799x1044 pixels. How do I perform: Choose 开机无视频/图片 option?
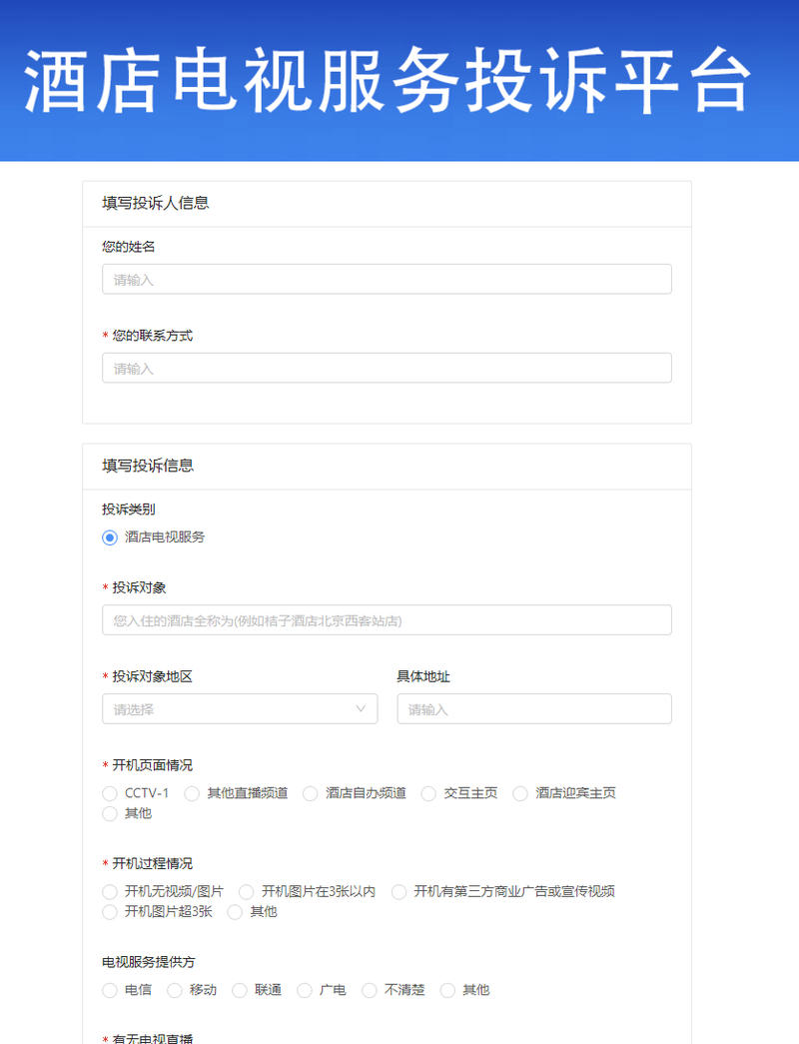[110, 891]
